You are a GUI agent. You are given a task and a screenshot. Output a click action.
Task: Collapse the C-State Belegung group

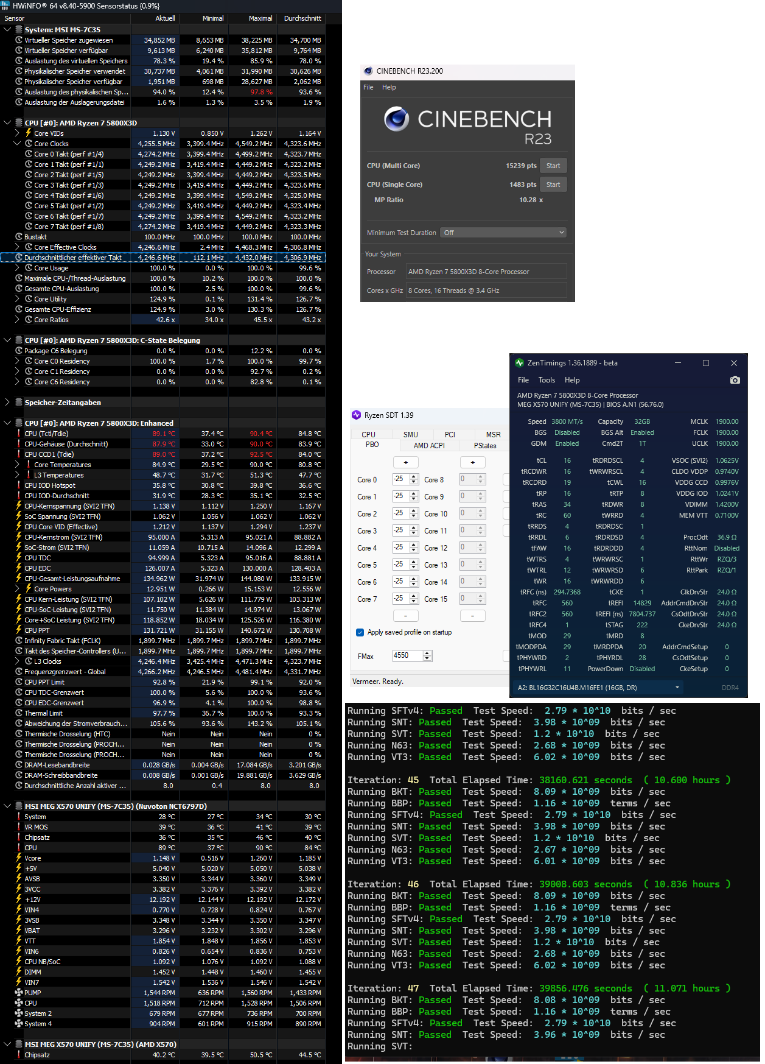coord(7,340)
